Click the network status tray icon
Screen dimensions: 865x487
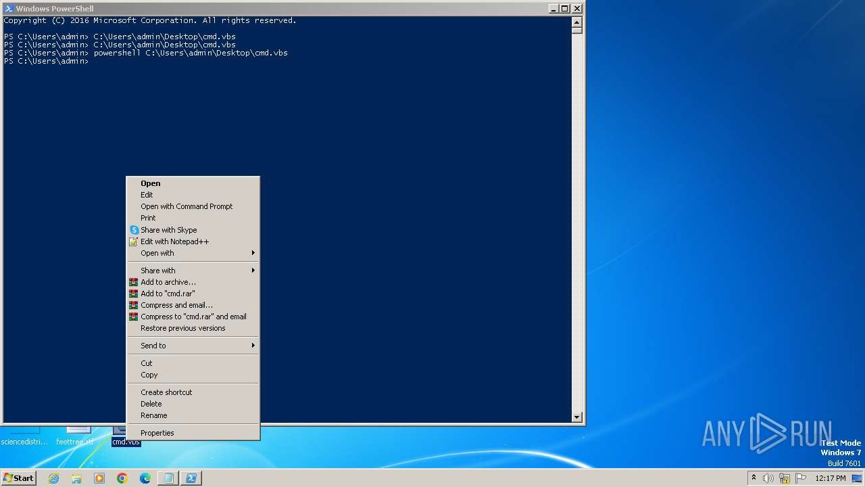tap(785, 478)
